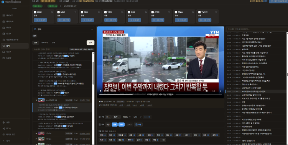Start manual recording on TV조선 card
Image resolution: width=288 pixels, height=145 pixels.
pos(205,20)
